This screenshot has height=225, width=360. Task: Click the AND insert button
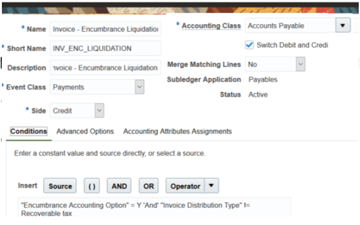119,186
